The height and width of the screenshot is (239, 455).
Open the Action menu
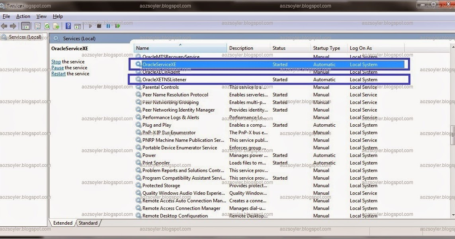(23, 16)
